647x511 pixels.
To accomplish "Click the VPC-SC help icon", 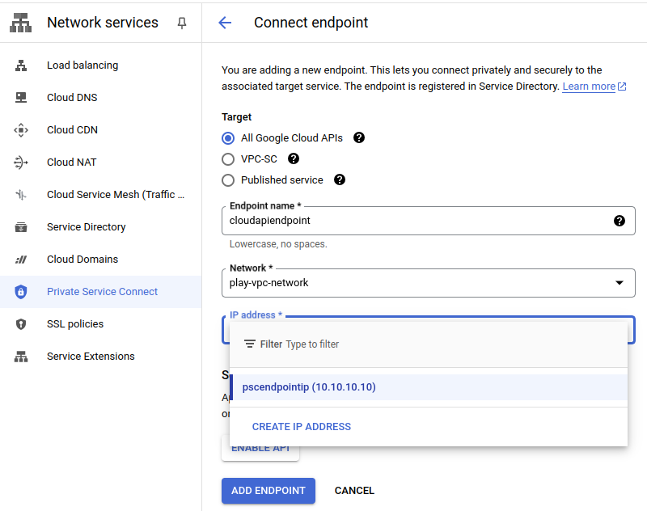I will pos(294,158).
